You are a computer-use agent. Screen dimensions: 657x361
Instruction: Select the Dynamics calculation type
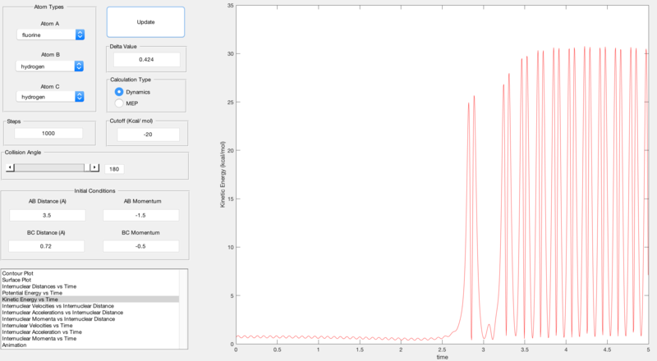click(x=119, y=92)
